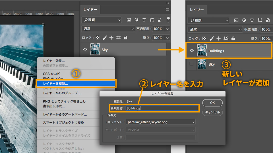Click type layer filter icon in right panel
The image size is (273, 153).
click(x=252, y=20)
